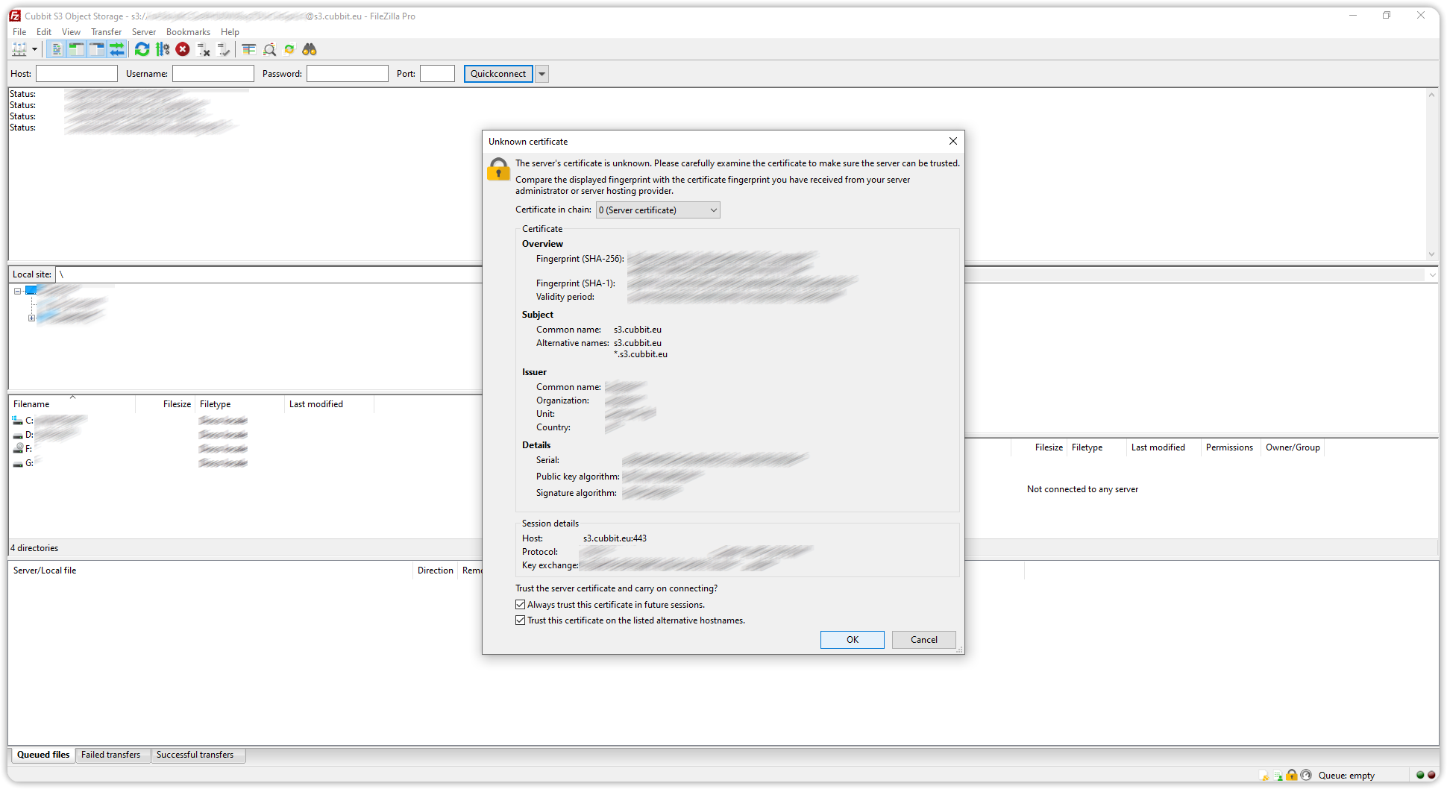
Task: Sort local files by Last modified column
Action: pos(329,404)
